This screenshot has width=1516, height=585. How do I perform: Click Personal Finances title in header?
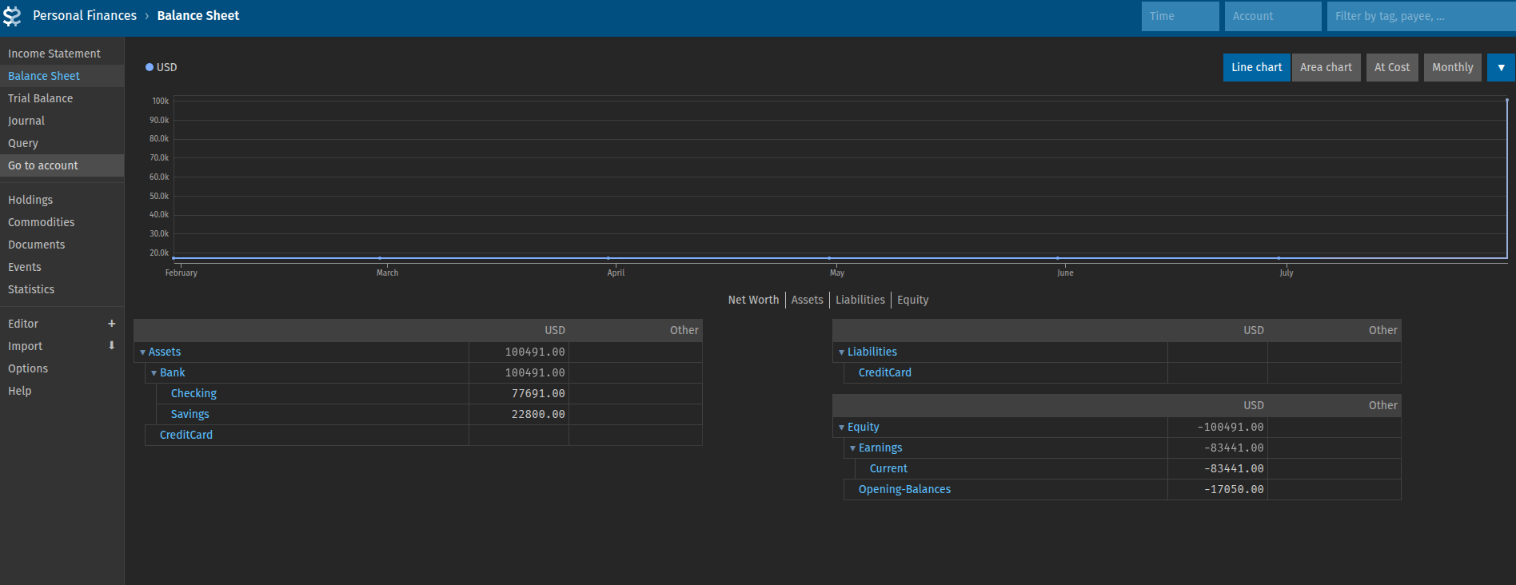(85, 16)
